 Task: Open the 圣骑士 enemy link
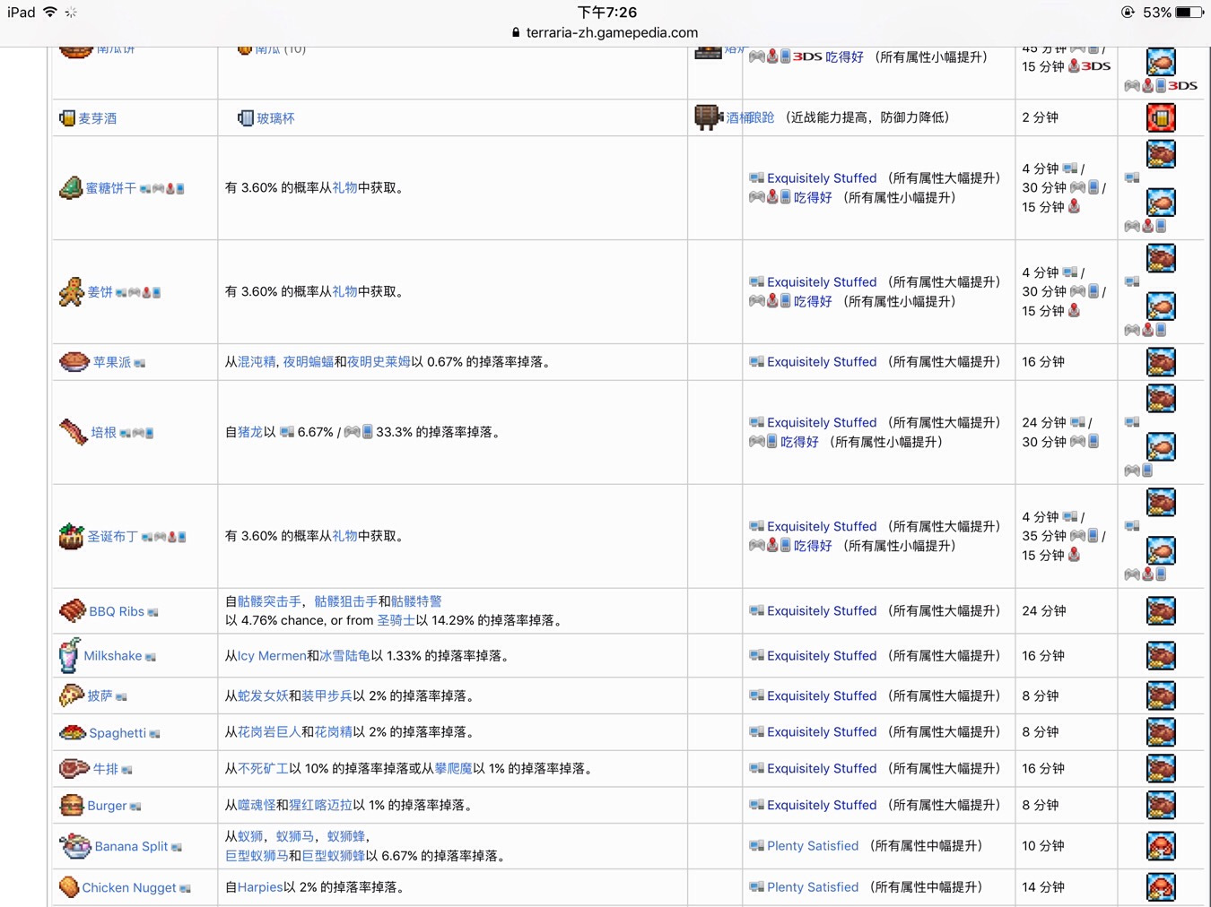click(396, 619)
